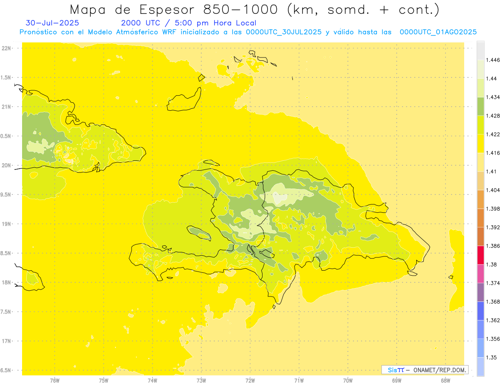Select the legend value '1.428'
This screenshot has width=500, height=386.
tap(493, 116)
